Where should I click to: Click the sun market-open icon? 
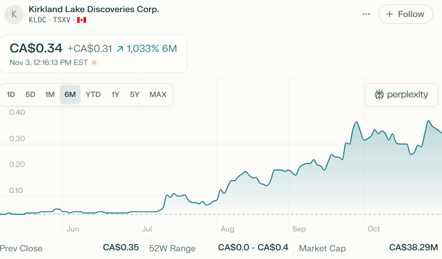[x=94, y=63]
